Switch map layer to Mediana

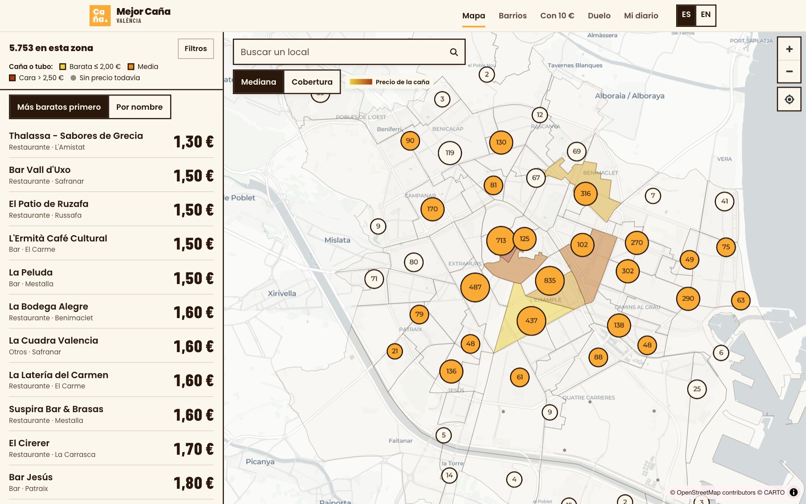click(258, 82)
